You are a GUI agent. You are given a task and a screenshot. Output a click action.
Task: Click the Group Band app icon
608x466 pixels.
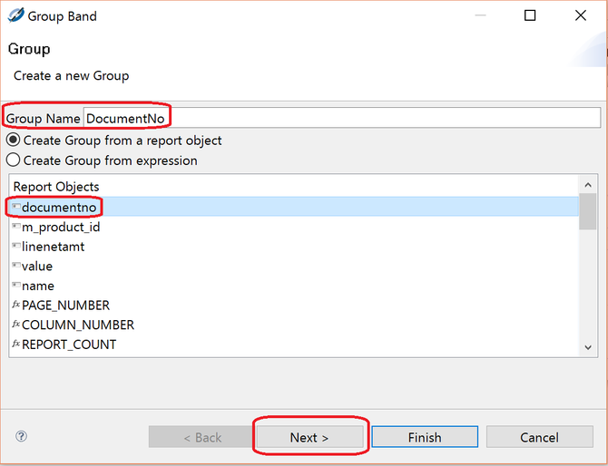15,15
